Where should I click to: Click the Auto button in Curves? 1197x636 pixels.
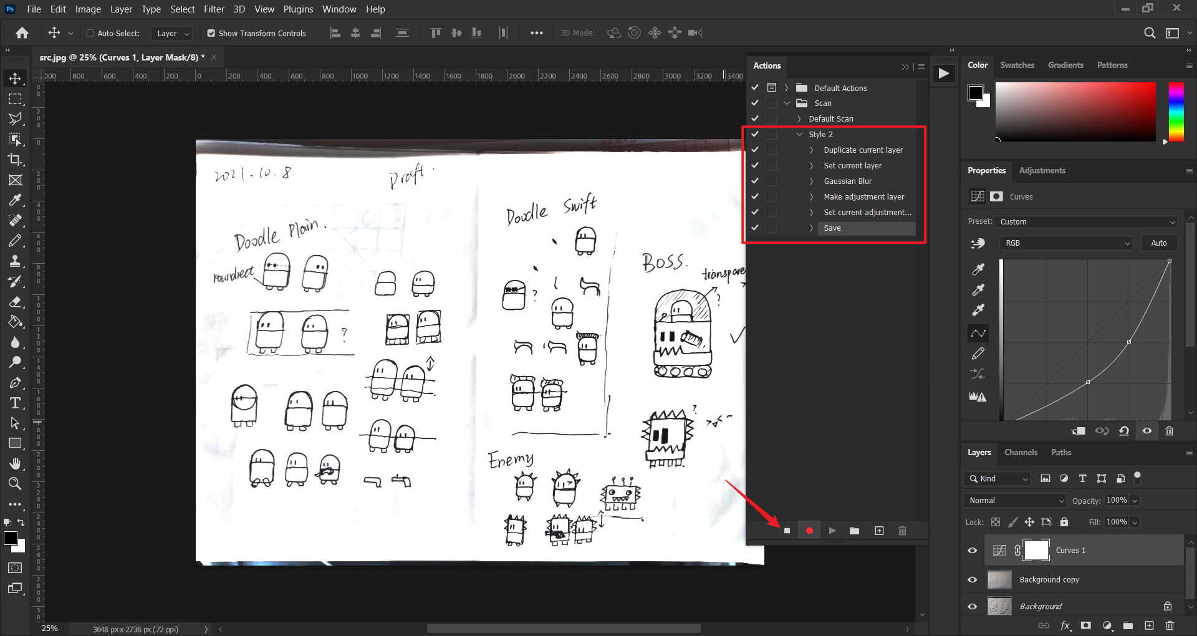coord(1158,243)
